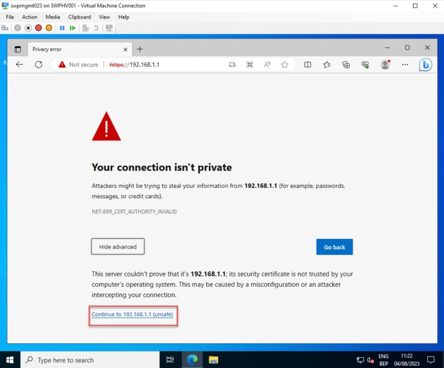Open Edge Favorites list icon
This screenshot has width=444, height=368.
tap(327, 65)
